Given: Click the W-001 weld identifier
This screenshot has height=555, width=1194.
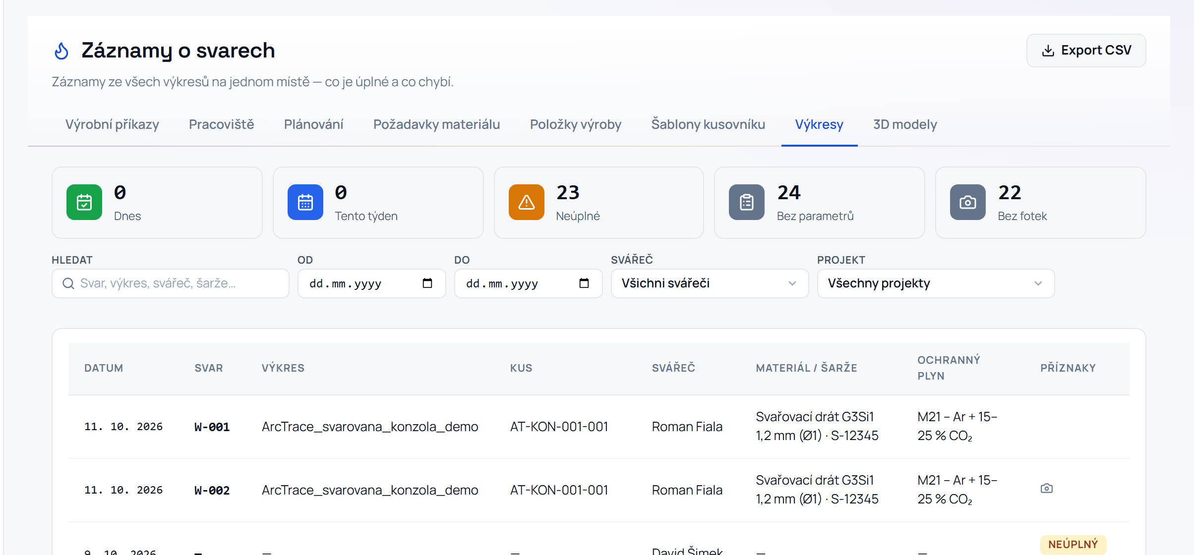Looking at the screenshot, I should (212, 427).
